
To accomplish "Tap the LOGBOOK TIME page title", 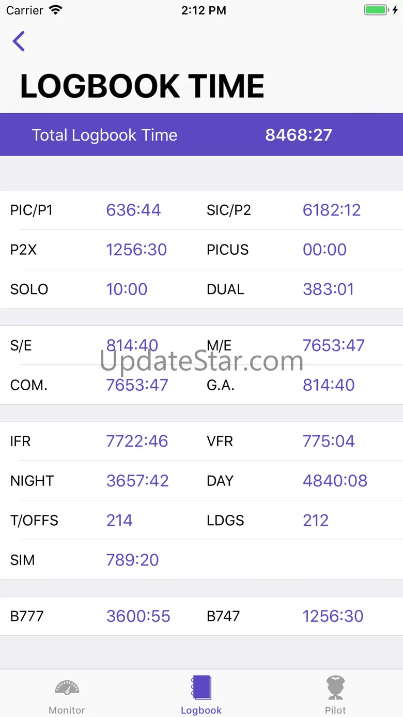I will point(142,86).
